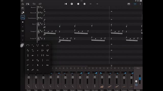Click the Master channel Mute button
Viewport: 163px width, 91px height.
138,68
